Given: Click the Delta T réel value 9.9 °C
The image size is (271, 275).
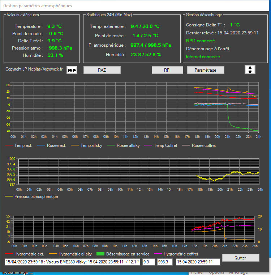Looking at the screenshot, I should [x=55, y=41].
